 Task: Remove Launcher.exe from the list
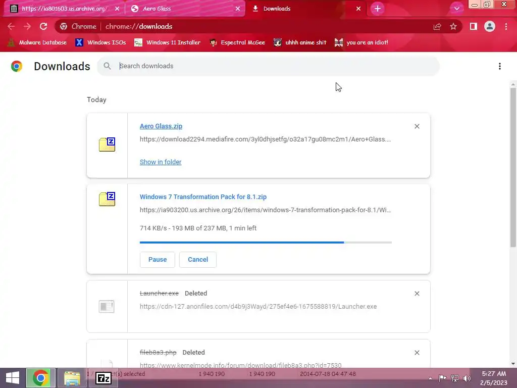pyautogui.click(x=417, y=294)
